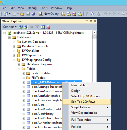
Task: Close the Object Explorer panel
Action: (95, 21)
